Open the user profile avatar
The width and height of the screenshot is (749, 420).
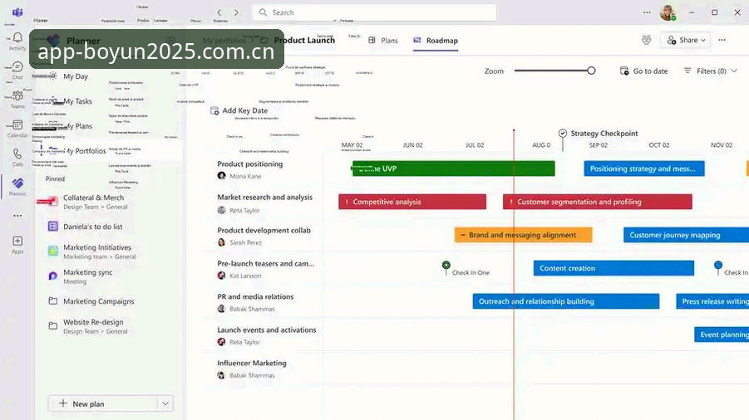[x=668, y=12]
